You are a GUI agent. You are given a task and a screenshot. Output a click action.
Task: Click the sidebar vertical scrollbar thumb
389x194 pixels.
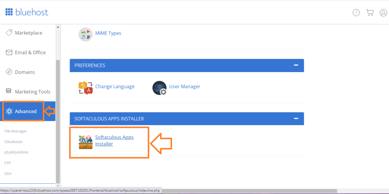pyautogui.click(x=58, y=121)
